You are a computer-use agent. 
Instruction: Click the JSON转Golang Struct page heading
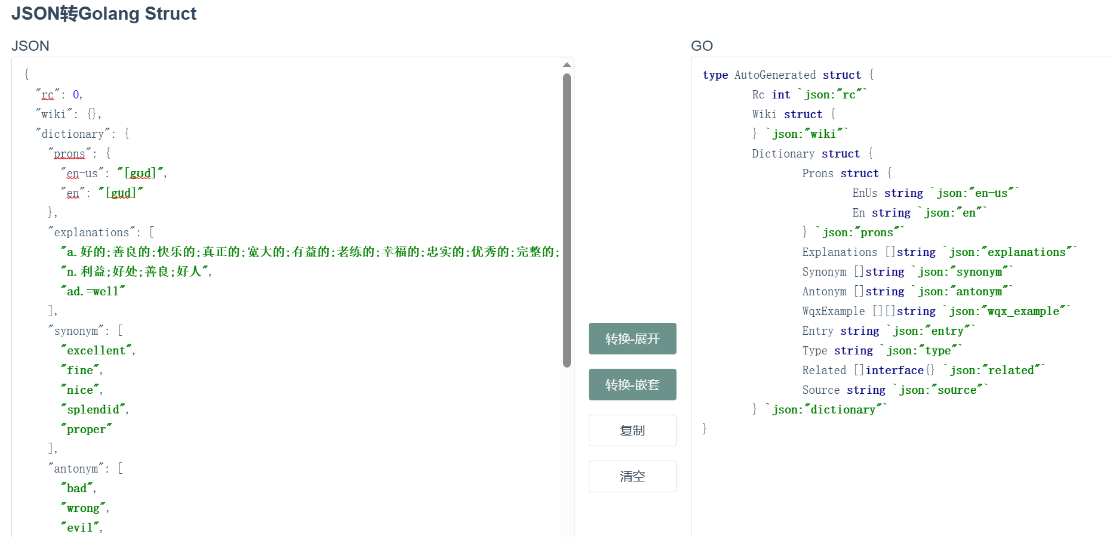click(x=104, y=14)
